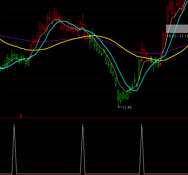Click the red up arrow above the yellow line
The width and height of the screenshot is (188, 175).
tap(142, 59)
